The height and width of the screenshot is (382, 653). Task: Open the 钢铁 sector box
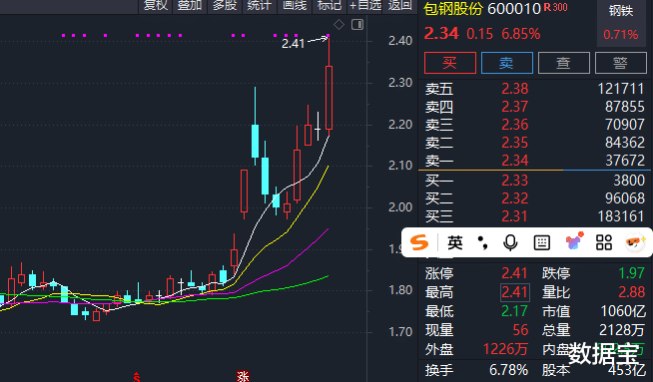click(x=620, y=22)
